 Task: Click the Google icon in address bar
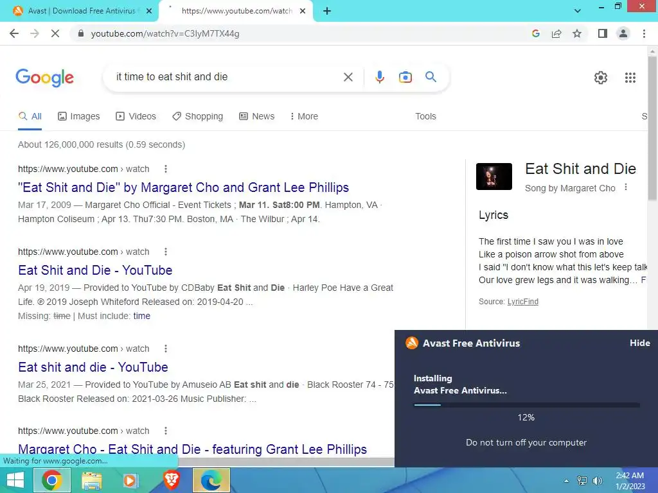(x=535, y=33)
